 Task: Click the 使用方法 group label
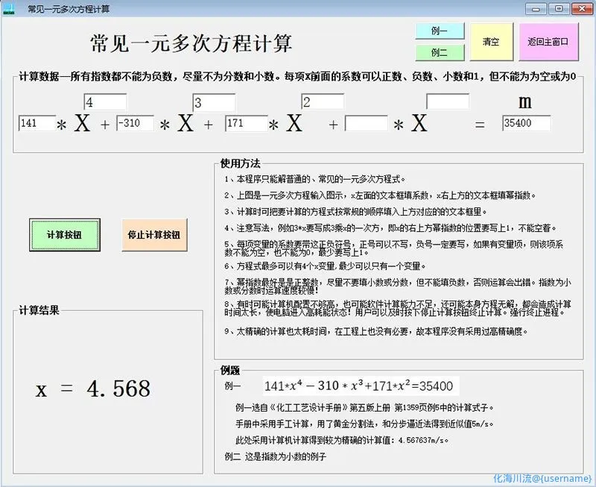[x=240, y=163]
